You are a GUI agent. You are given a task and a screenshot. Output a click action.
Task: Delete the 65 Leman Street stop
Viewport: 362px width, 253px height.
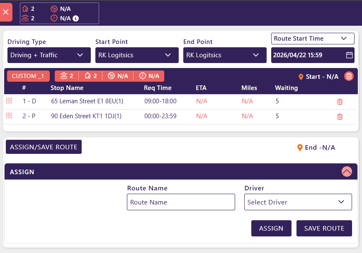pos(340,102)
